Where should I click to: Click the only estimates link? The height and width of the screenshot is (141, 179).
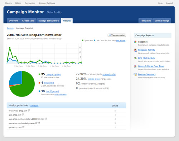pyautogui.click(x=61, y=94)
